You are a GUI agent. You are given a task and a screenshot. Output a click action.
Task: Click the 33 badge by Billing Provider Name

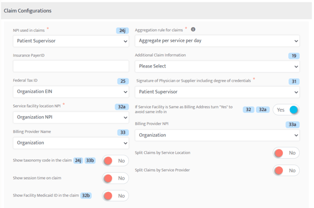(x=123, y=133)
